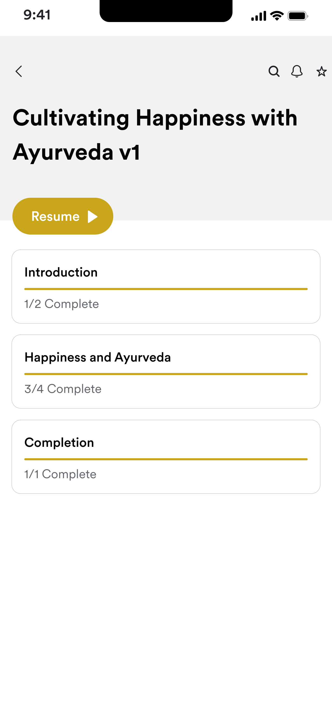The width and height of the screenshot is (332, 720).
Task: Open notifications via the bell icon
Action: 297,71
